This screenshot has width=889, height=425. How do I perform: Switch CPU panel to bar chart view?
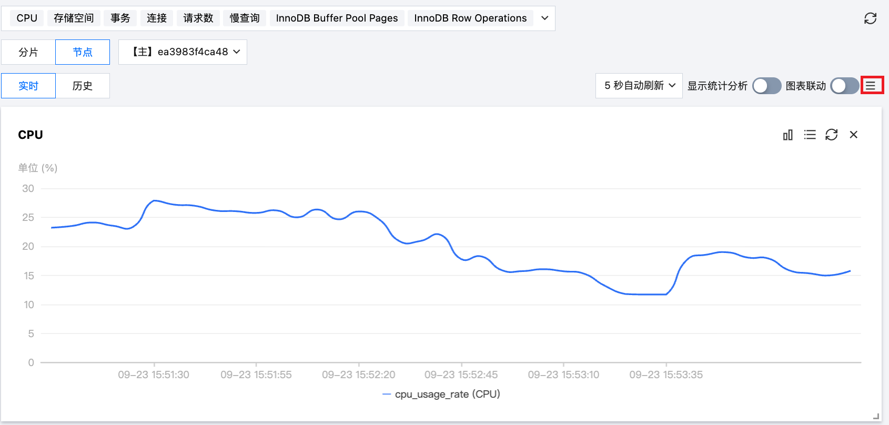(787, 135)
